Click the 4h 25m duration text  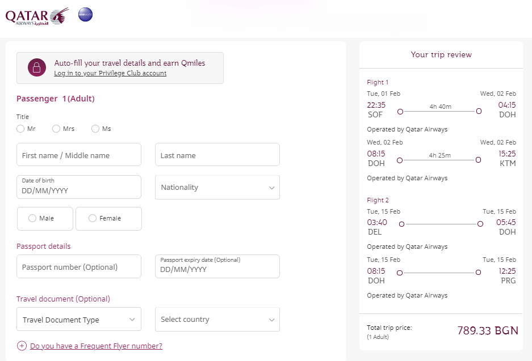coord(439,155)
